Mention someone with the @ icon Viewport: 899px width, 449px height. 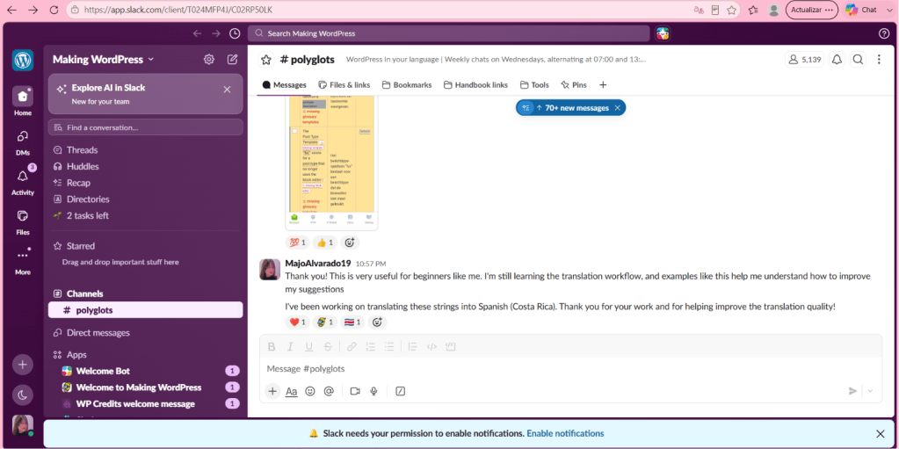(x=329, y=391)
